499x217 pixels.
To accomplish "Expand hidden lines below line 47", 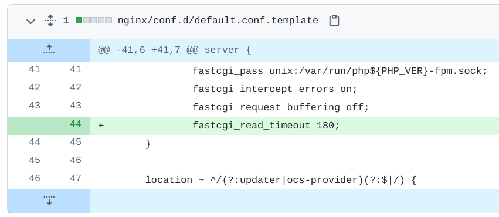I will click(49, 201).
